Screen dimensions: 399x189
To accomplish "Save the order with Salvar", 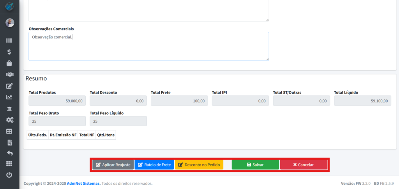I will coord(255,165).
